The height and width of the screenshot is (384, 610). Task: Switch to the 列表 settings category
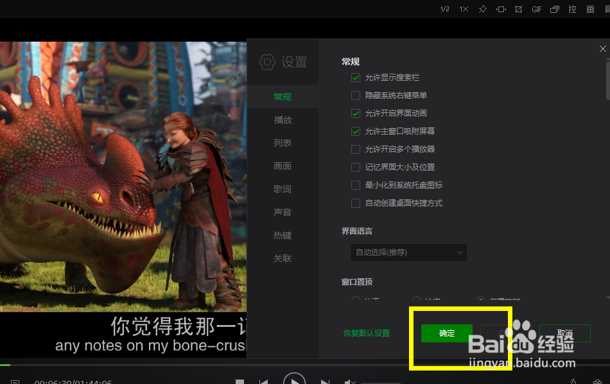[x=283, y=143]
